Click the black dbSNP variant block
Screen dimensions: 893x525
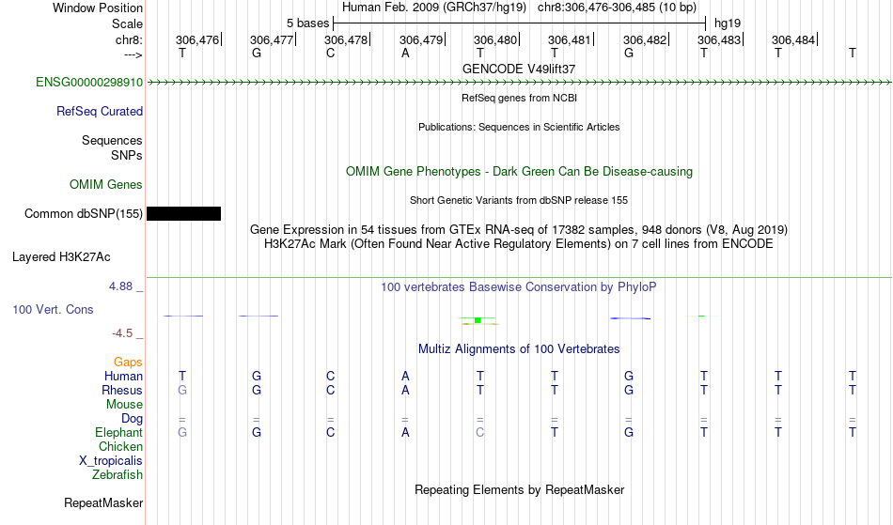tap(184, 214)
